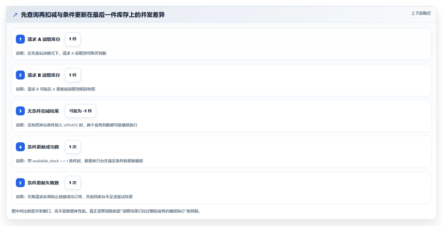The height and width of the screenshot is (226, 443).
Task: Click the note 请求 A 获取到可购买判断
Action: 61,53
